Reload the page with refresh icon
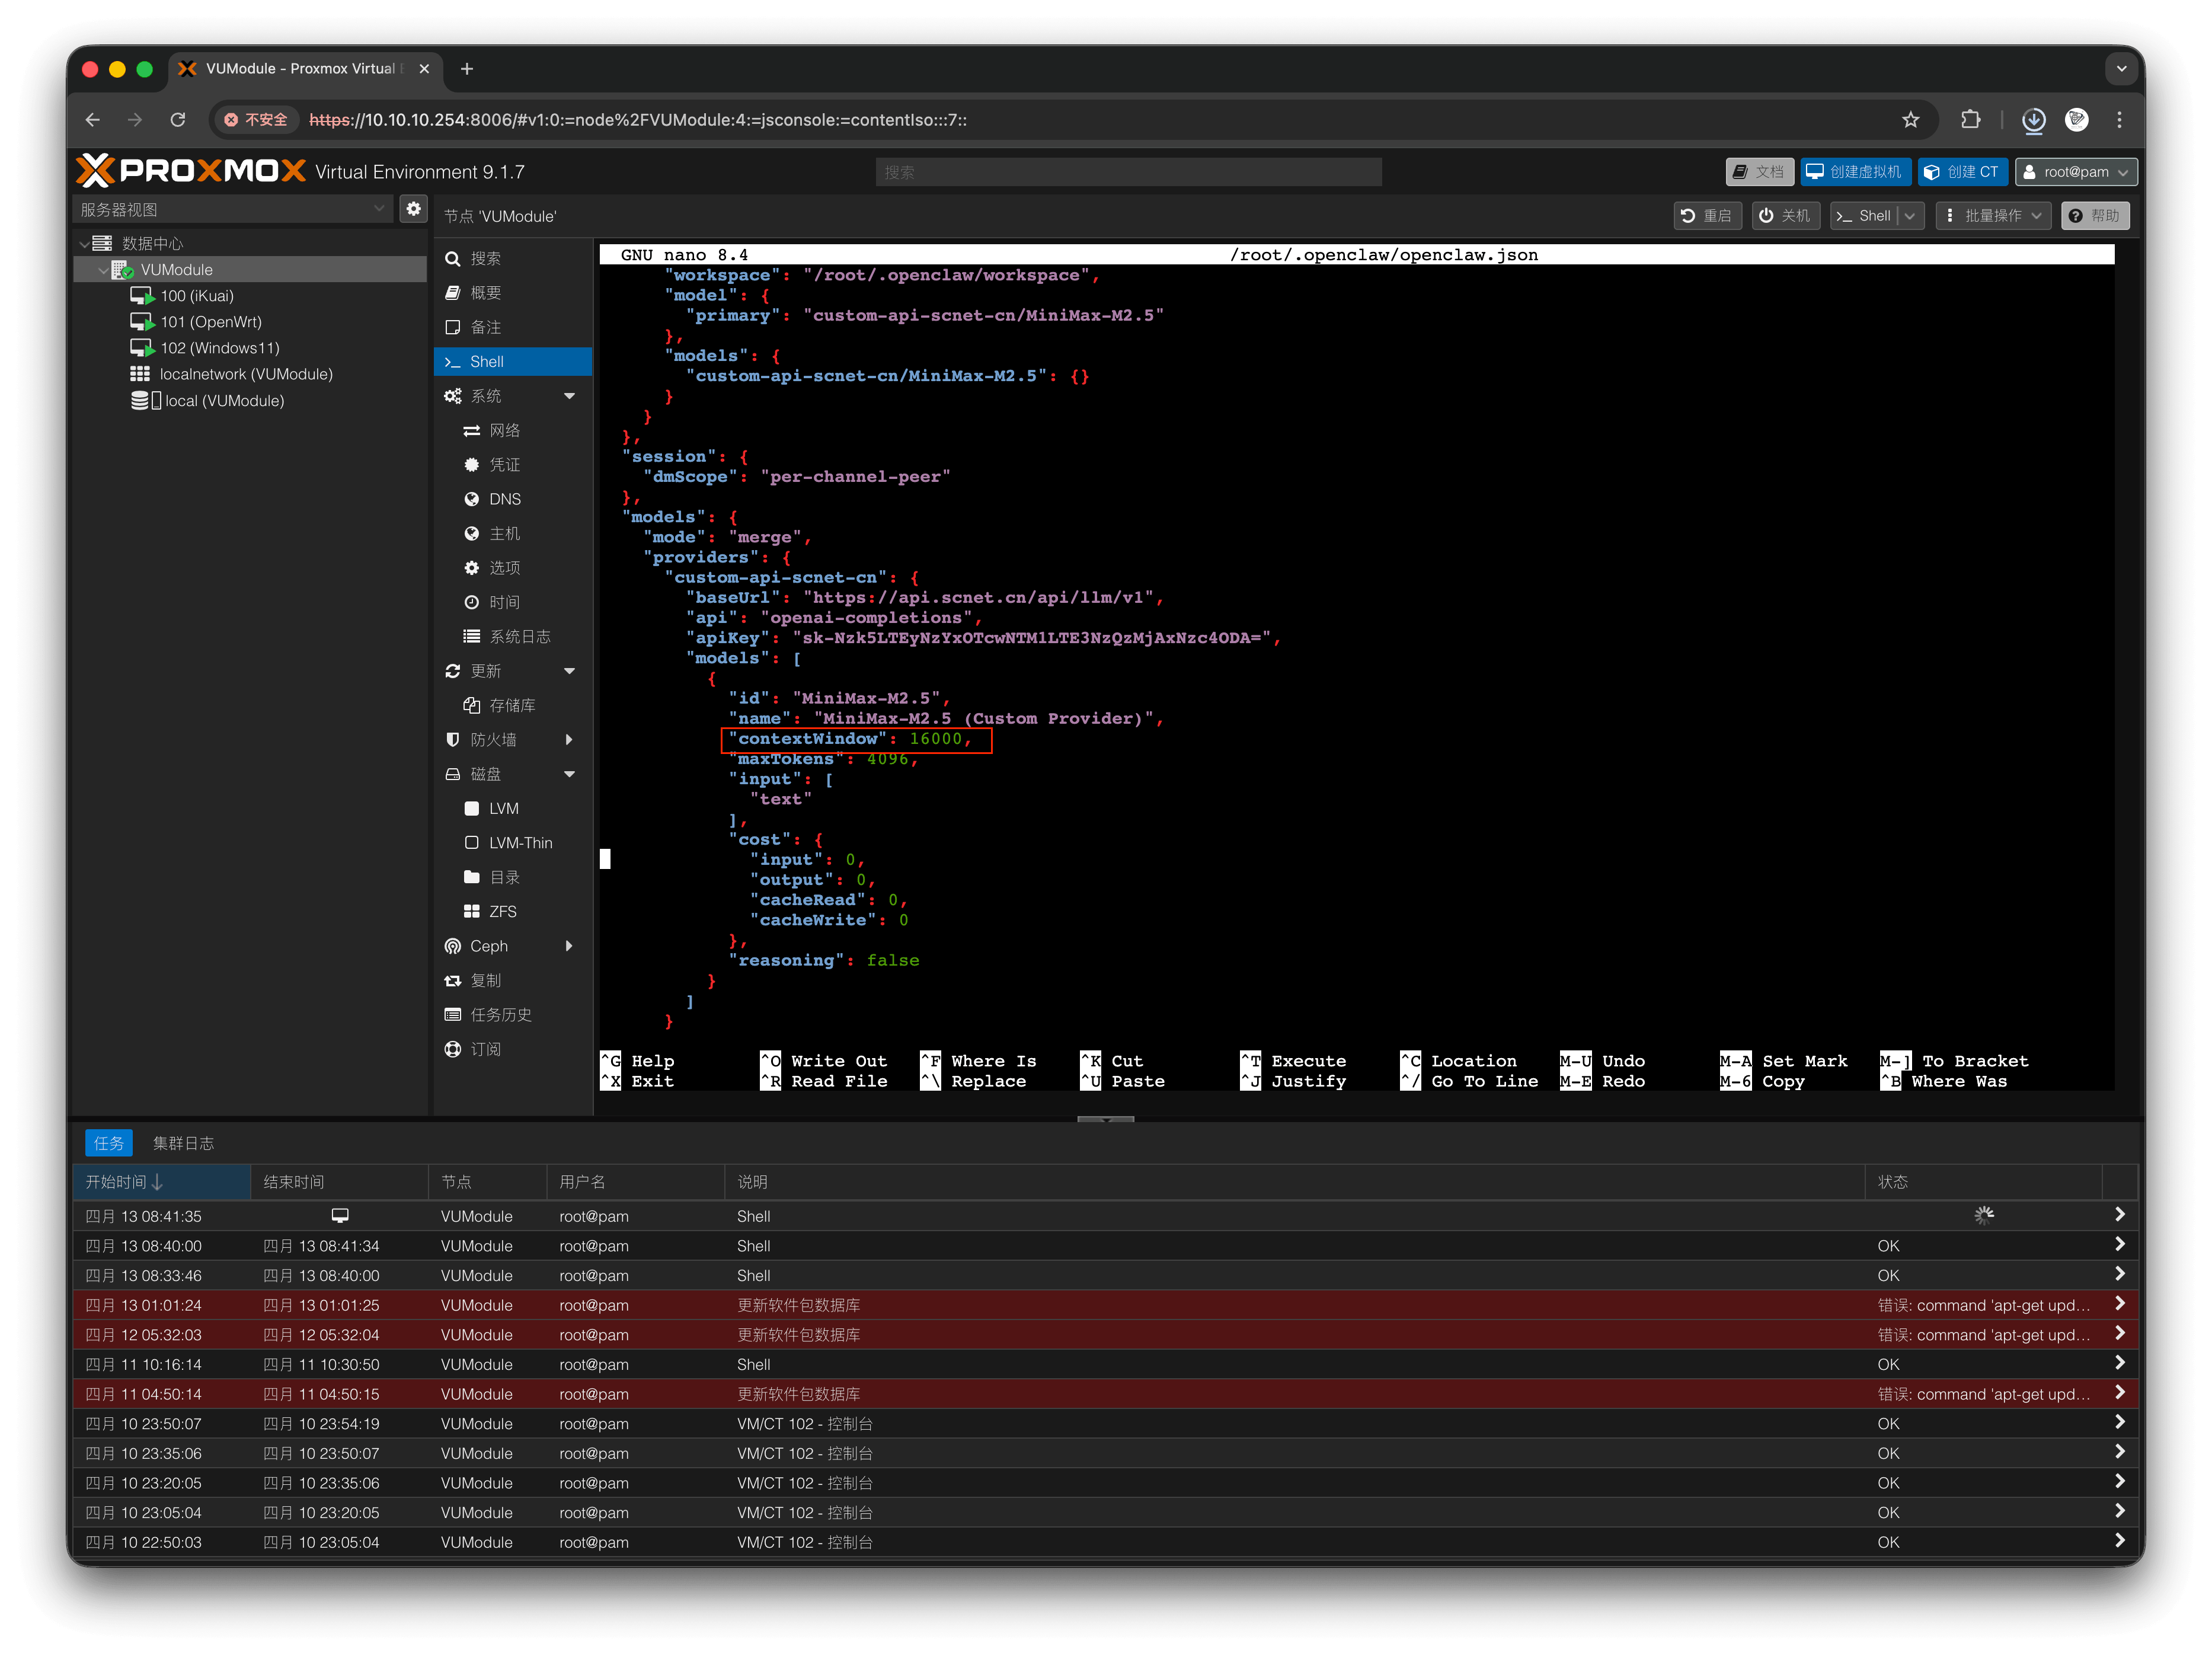2212x1655 pixels. [178, 120]
